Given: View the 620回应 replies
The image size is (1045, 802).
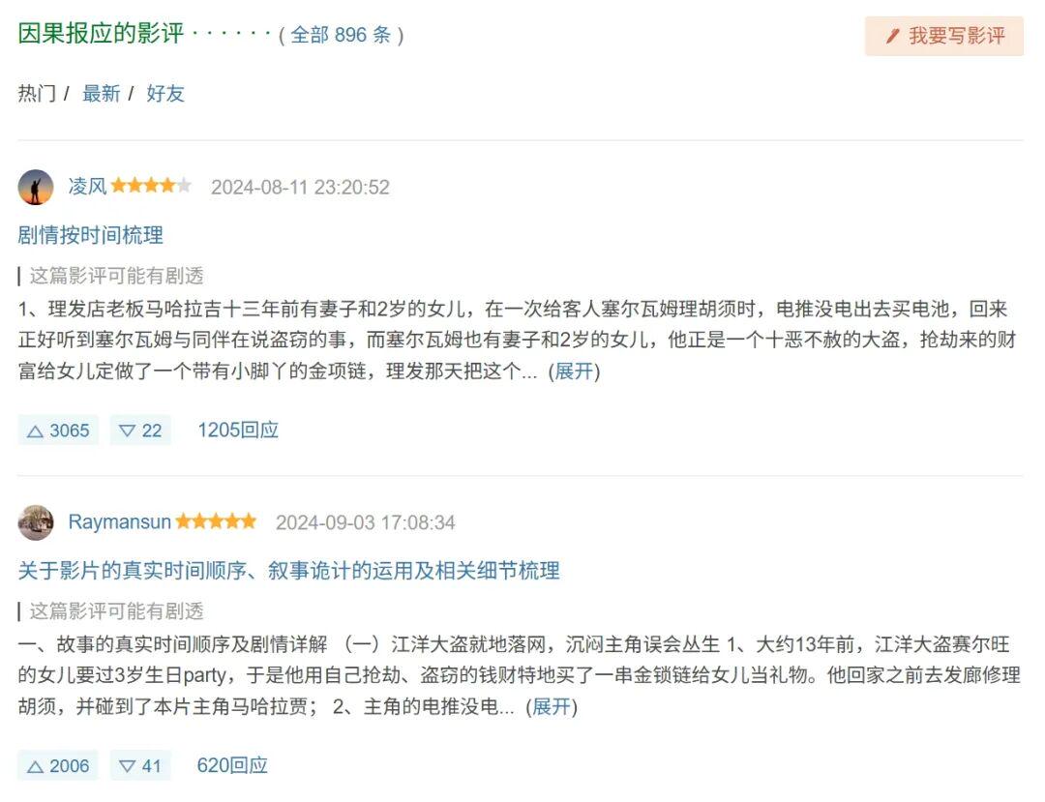Looking at the screenshot, I should point(232,766).
